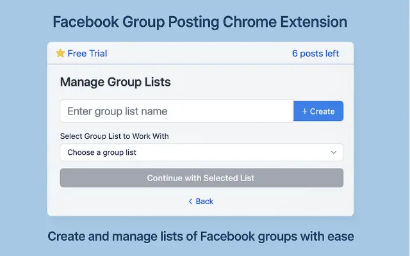Click the Facebook Group Posting Chrome Extension title
The height and width of the screenshot is (256, 410).
point(200,22)
